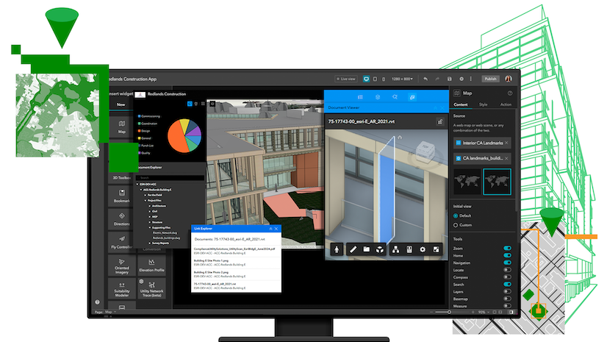
Task: Click the help icon beside Map title
Action: pyautogui.click(x=510, y=93)
